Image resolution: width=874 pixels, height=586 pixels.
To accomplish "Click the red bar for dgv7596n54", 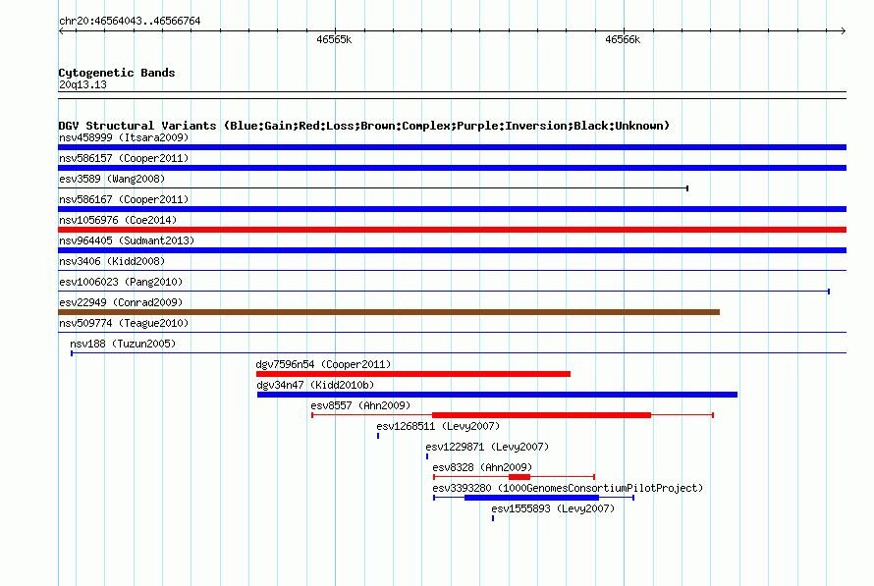I will (x=413, y=374).
